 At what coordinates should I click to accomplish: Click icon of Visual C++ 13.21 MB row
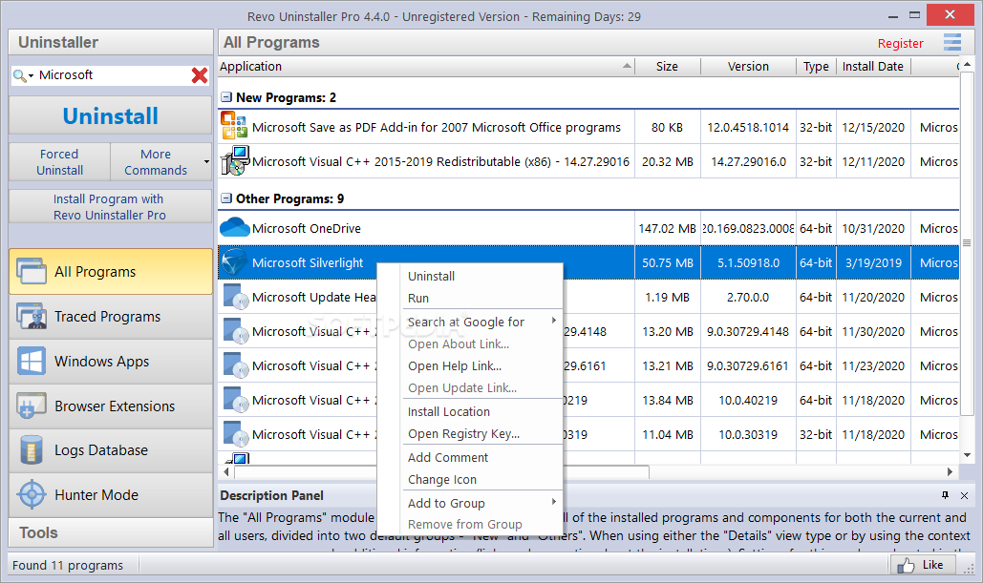click(236, 365)
